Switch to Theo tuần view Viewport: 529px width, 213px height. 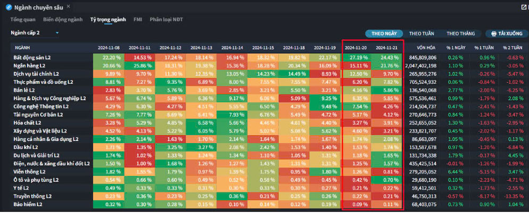coord(421,33)
